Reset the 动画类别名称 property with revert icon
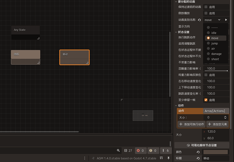 199,20
